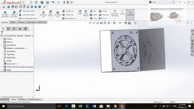Select the Linear Pattern tool
Image resolution: width=194 pixels, height=109 pixels.
[86, 13]
